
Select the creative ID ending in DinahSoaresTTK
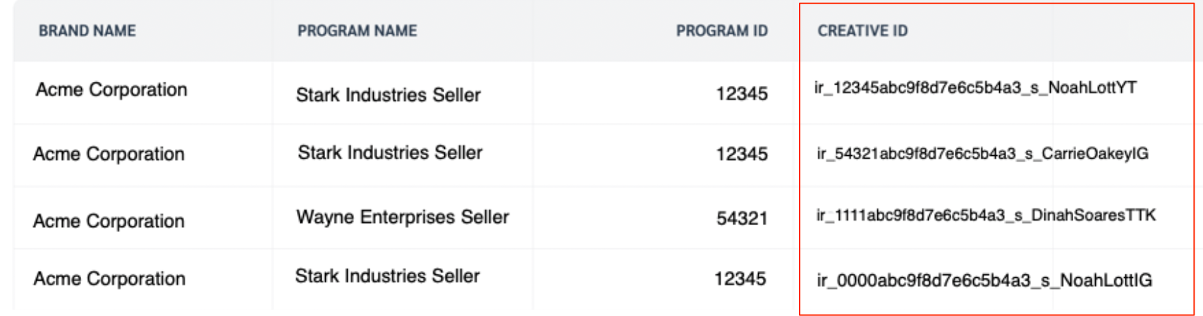pos(986,216)
